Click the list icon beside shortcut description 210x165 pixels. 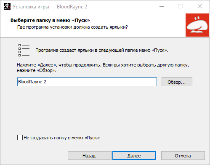tap(24, 50)
